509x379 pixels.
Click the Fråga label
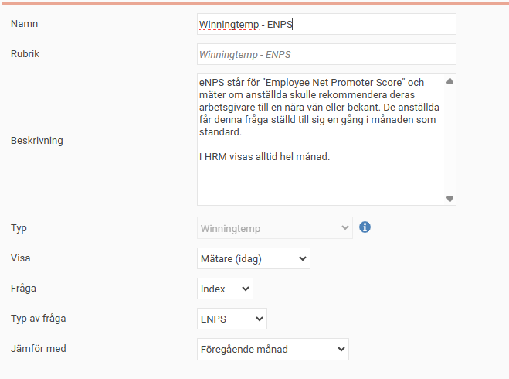24,289
